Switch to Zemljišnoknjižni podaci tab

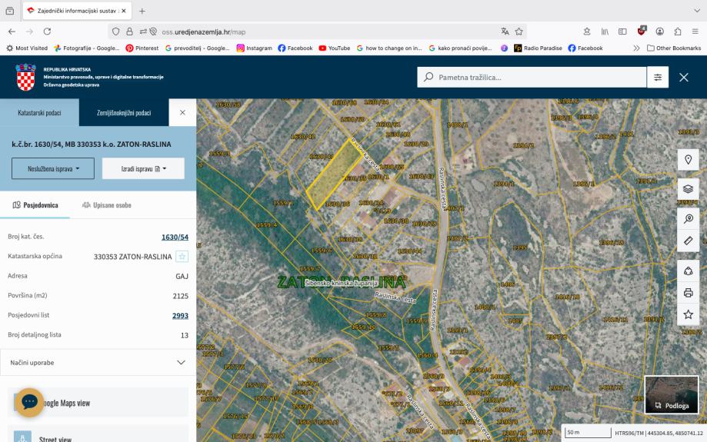[124, 113]
